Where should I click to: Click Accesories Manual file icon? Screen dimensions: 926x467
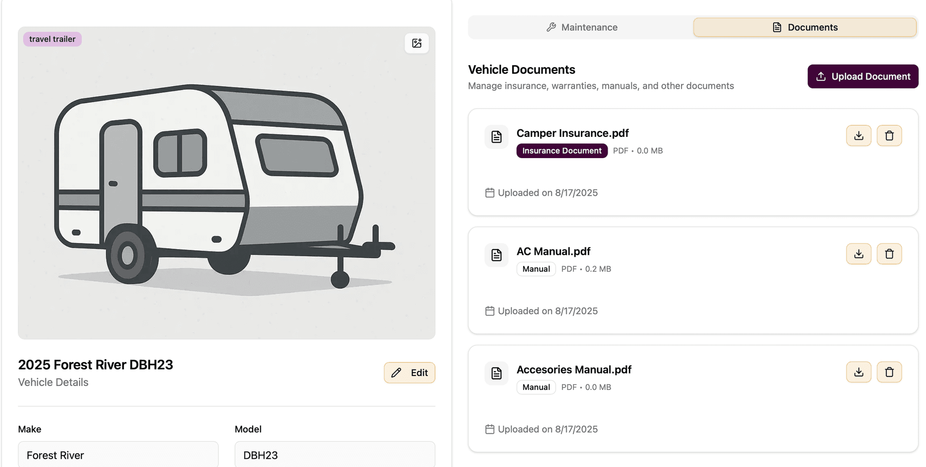496,373
